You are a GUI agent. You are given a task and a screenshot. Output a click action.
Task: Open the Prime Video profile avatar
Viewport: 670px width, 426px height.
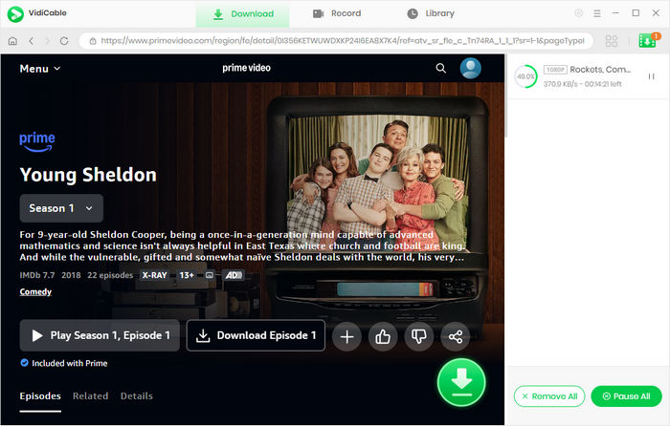pyautogui.click(x=471, y=68)
